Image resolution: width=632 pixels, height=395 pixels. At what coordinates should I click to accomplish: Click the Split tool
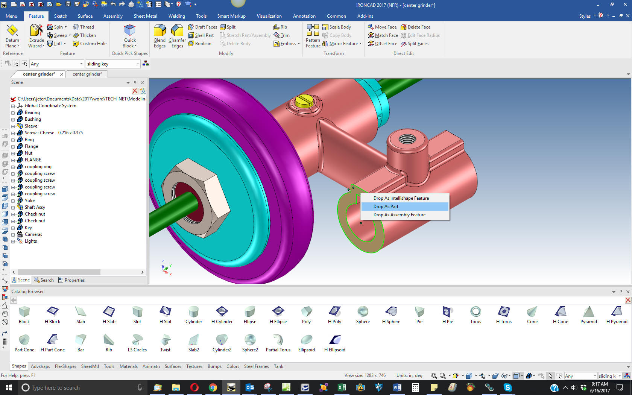(x=228, y=27)
